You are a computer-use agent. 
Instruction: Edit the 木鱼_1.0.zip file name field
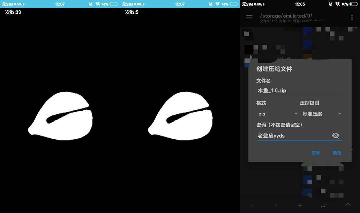pos(299,91)
